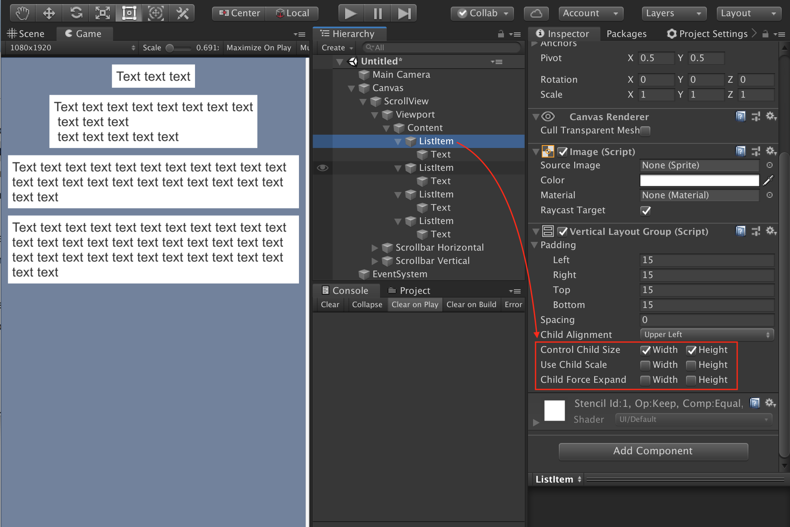The image size is (790, 527).
Task: Click the Spacing input field
Action: 707,320
